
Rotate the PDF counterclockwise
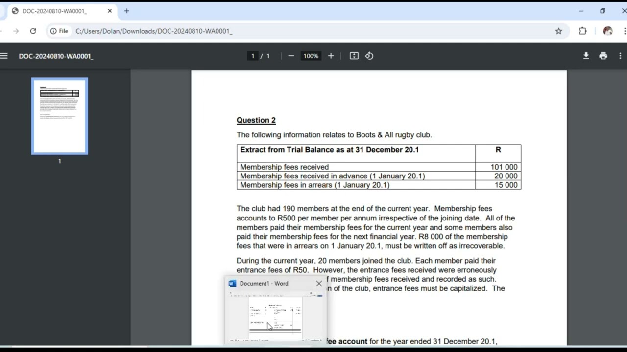coord(369,56)
